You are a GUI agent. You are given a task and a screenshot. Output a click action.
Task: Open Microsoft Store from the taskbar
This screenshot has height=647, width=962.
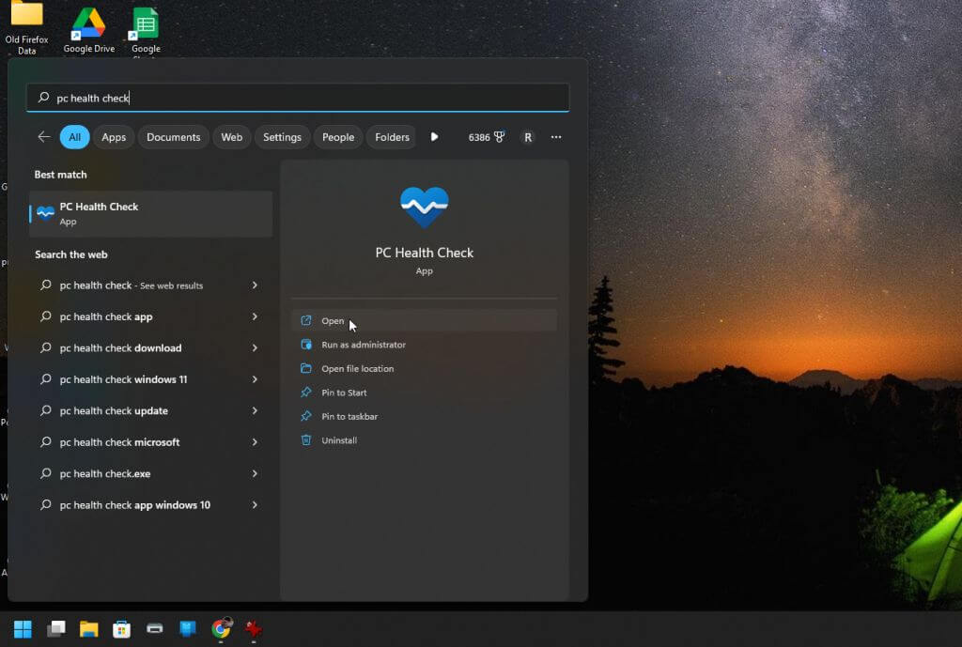[x=122, y=628]
